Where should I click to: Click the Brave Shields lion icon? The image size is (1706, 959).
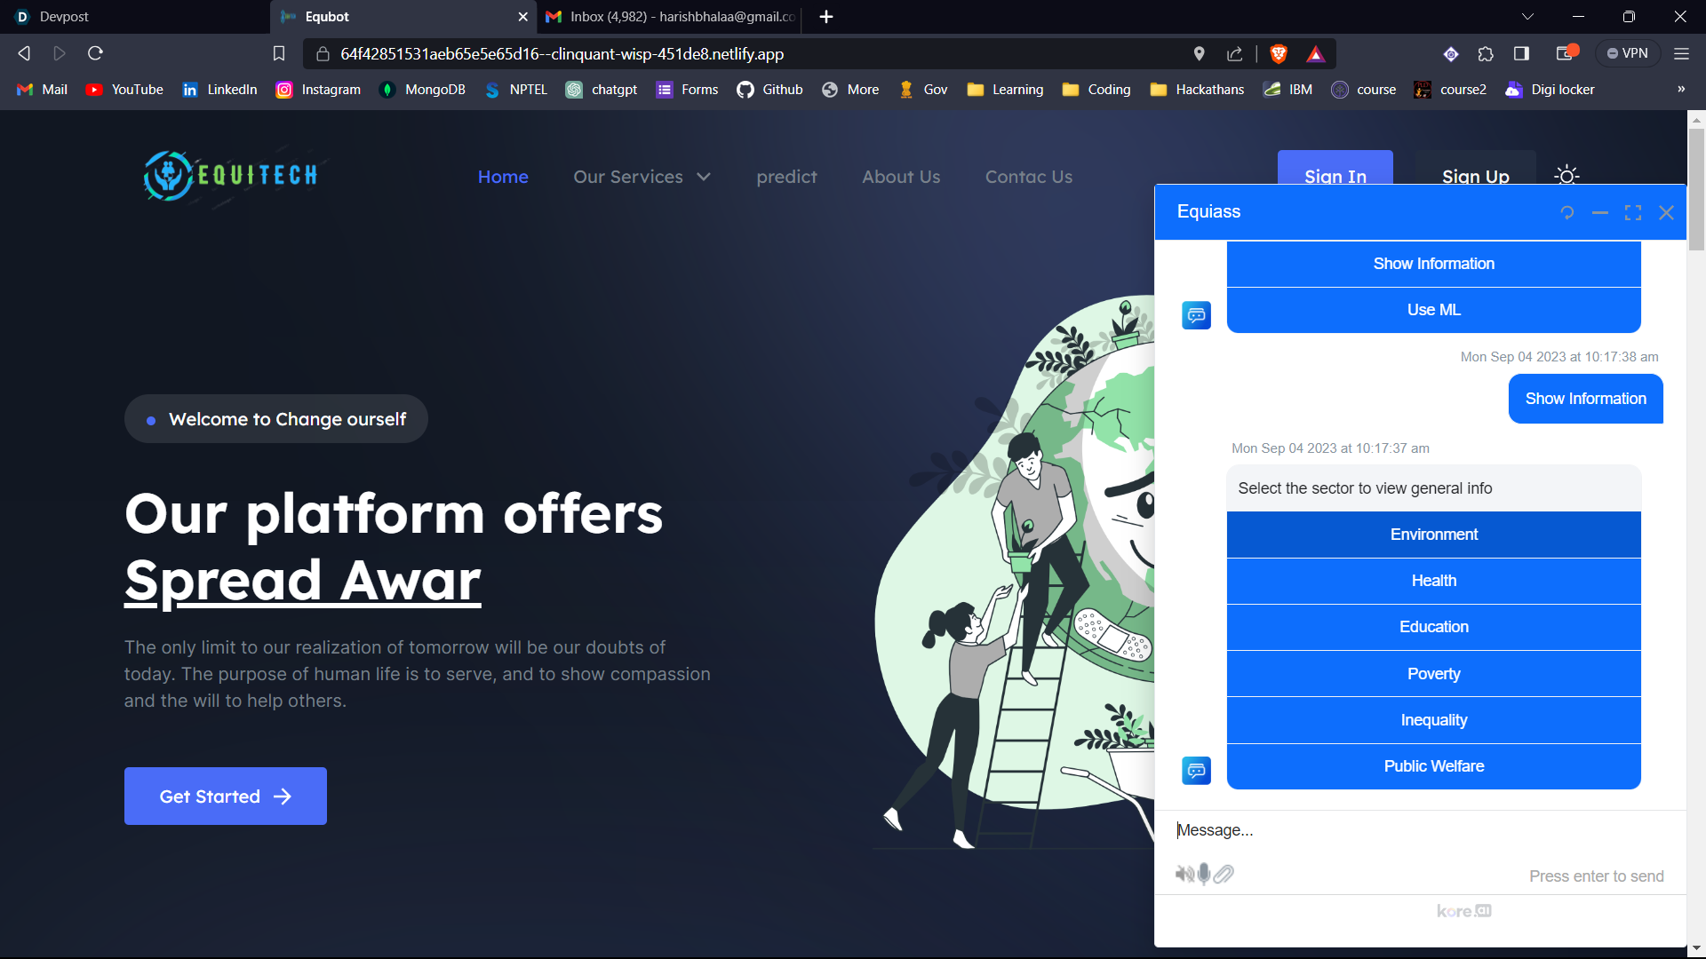tap(1279, 54)
